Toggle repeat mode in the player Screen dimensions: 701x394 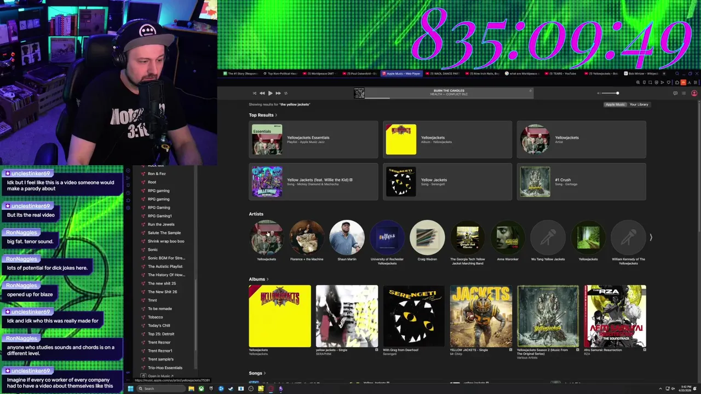point(286,93)
